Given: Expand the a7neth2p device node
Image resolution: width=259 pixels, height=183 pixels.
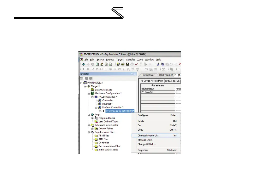Looking at the screenshot, I should click(x=100, y=111).
